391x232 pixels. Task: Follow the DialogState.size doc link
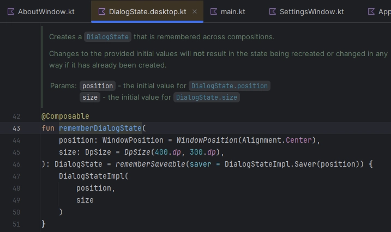coord(207,97)
